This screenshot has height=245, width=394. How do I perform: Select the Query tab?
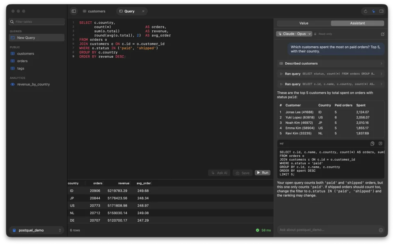point(129,11)
